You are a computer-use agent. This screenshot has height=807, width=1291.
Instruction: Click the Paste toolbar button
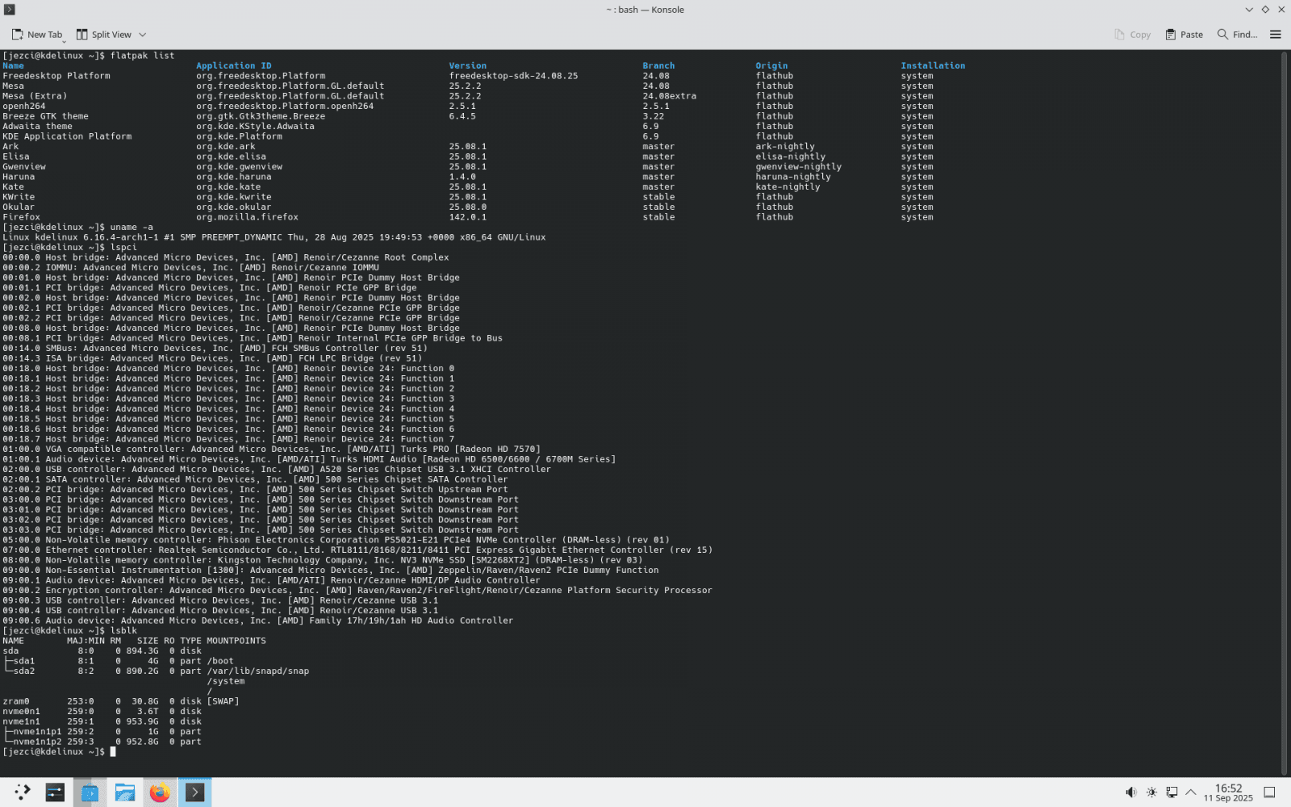tap(1184, 35)
